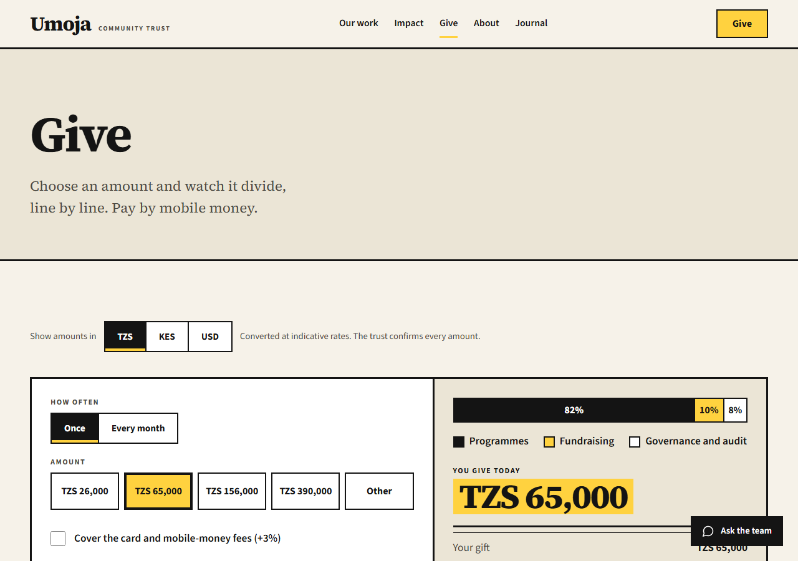Click the 'Governance and audit' legend label

(696, 441)
